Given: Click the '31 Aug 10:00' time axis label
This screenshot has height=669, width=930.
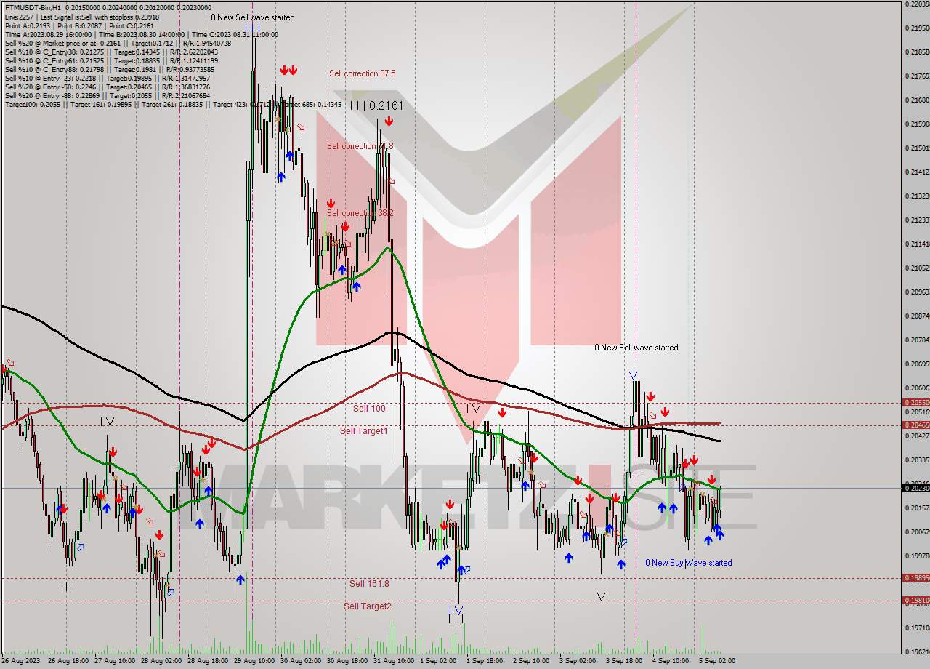Looking at the screenshot, I should (393, 661).
